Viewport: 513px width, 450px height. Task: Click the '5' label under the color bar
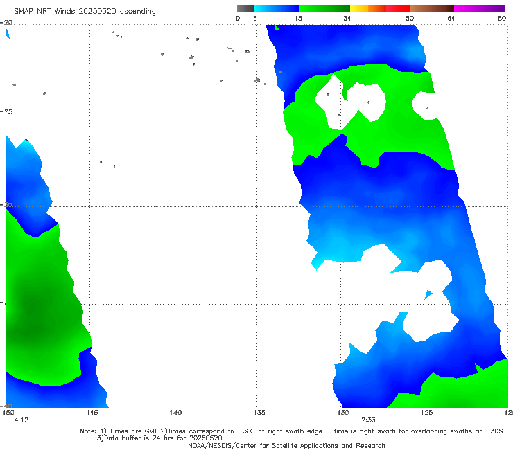[255, 18]
